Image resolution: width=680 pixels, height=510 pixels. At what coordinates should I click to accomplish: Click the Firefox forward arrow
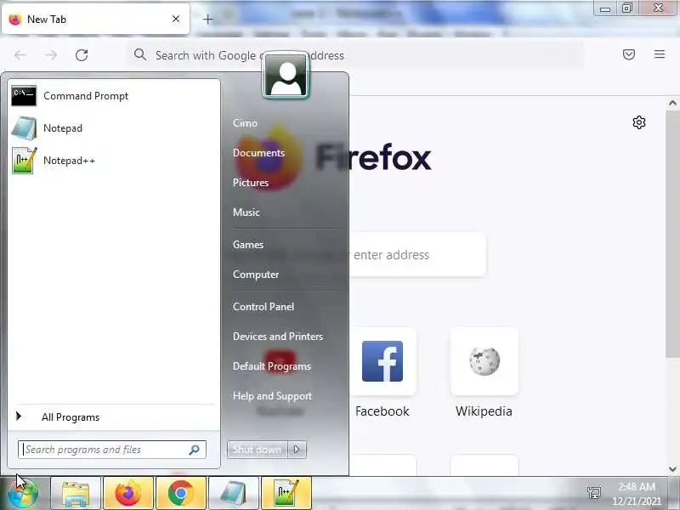51,55
